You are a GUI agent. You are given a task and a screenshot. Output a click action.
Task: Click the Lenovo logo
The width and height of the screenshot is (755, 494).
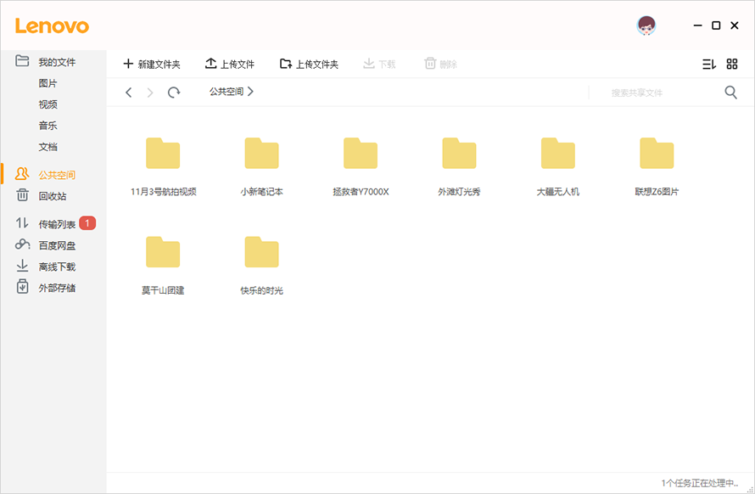click(x=52, y=26)
